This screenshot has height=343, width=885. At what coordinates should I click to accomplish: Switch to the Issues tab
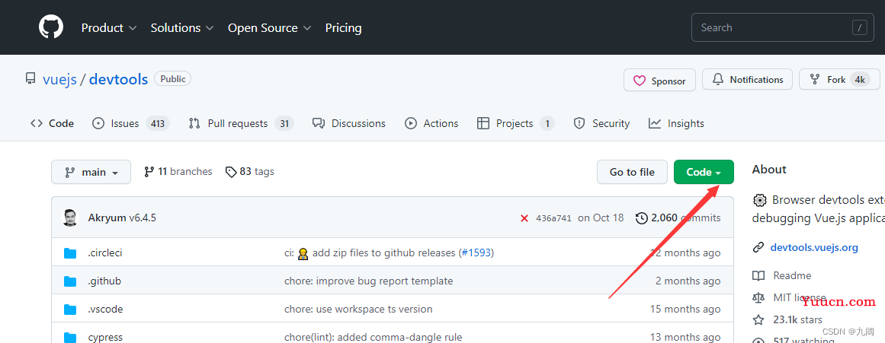tap(130, 123)
